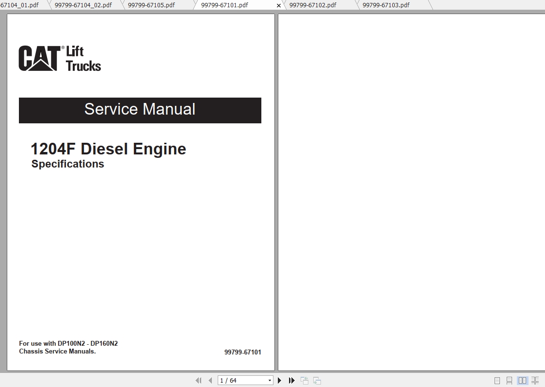This screenshot has height=387, width=545.
Task: Switch to the 99799-67104_02.pdf tab
Action: coord(83,5)
